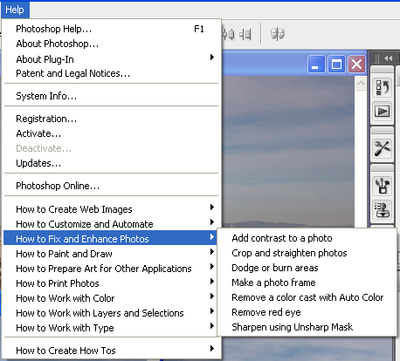400x361 pixels.
Task: Check for Updates in the Help menu
Action: [x=111, y=163]
